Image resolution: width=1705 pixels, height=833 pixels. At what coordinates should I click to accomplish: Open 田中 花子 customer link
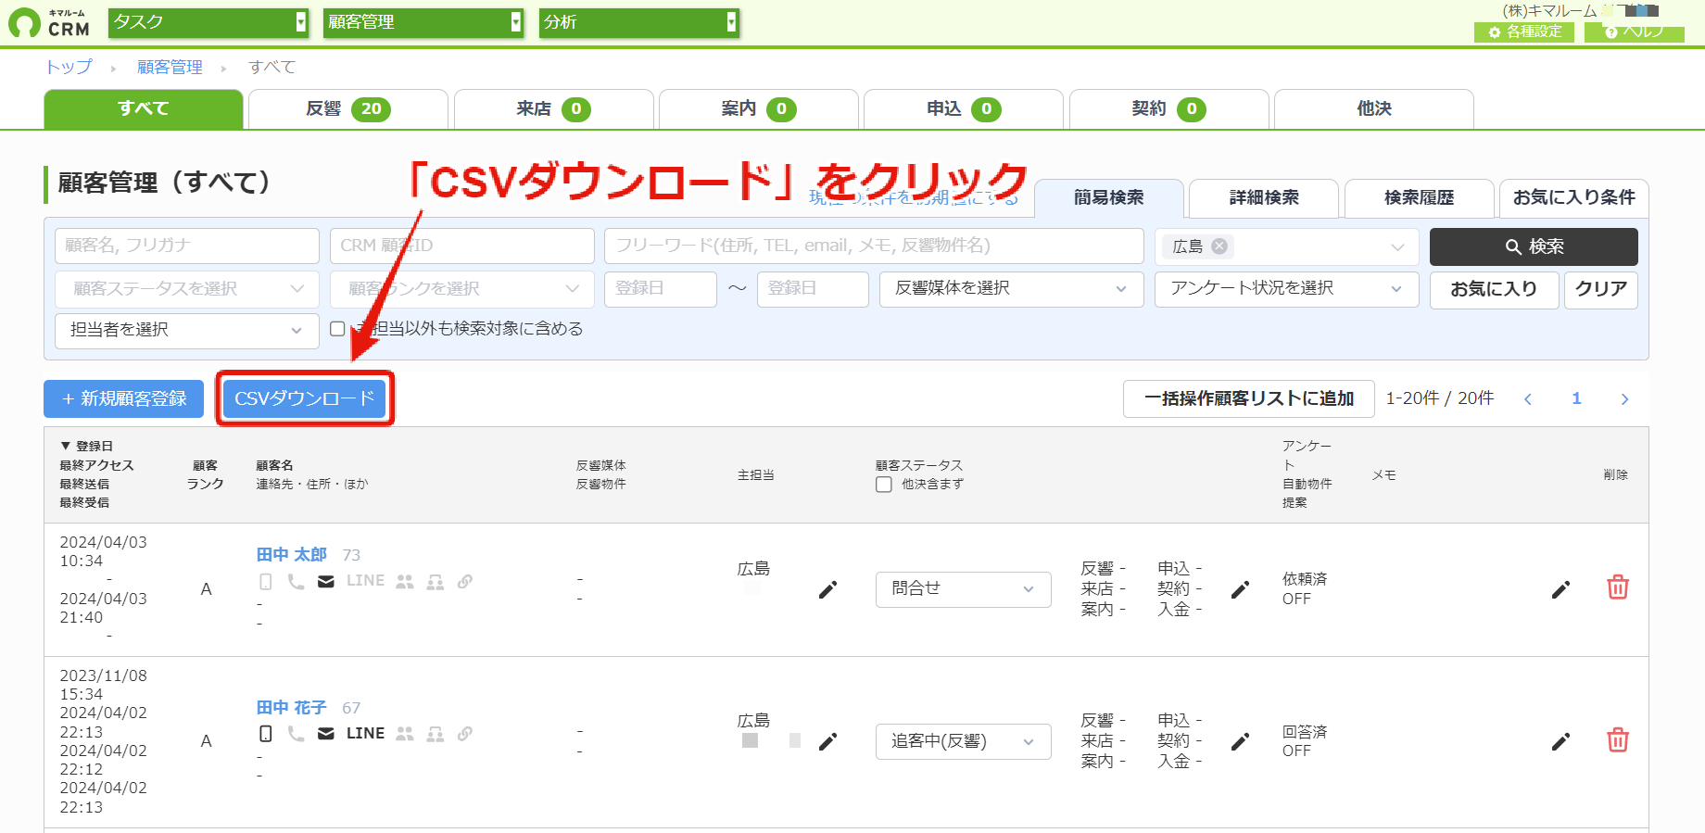[292, 707]
